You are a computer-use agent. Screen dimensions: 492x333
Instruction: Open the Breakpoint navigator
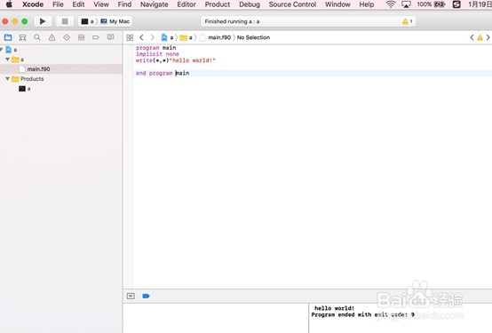pyautogui.click(x=96, y=37)
